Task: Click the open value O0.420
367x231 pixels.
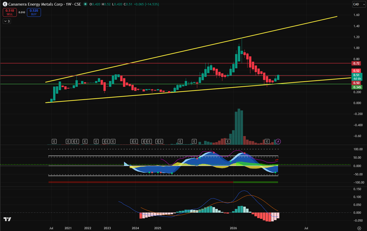Action: click(x=95, y=4)
